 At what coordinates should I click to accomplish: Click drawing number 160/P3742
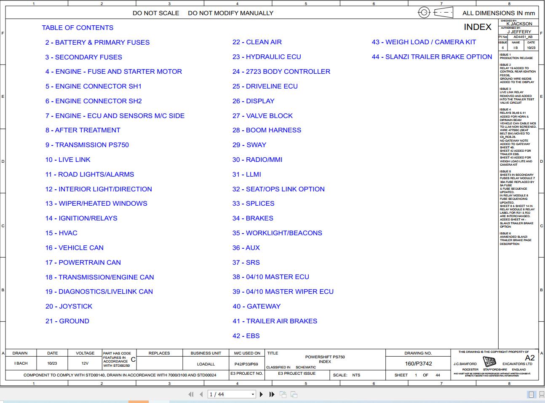click(x=419, y=363)
